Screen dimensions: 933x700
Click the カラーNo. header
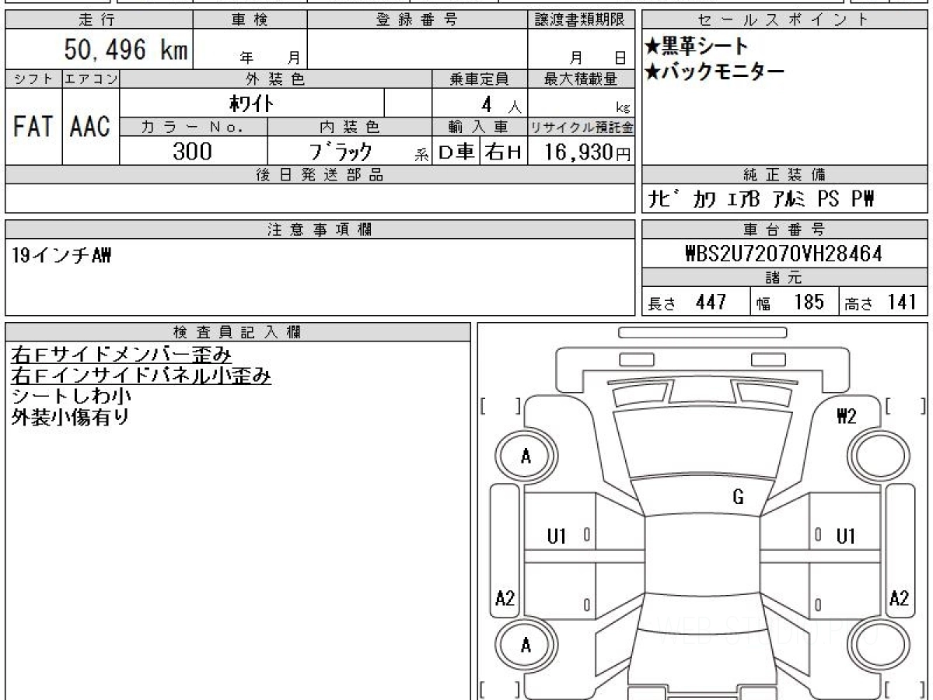(x=194, y=127)
